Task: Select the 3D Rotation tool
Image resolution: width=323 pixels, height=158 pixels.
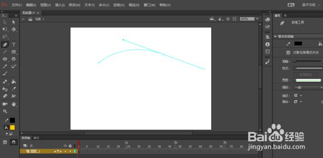Action: click(x=14, y=29)
